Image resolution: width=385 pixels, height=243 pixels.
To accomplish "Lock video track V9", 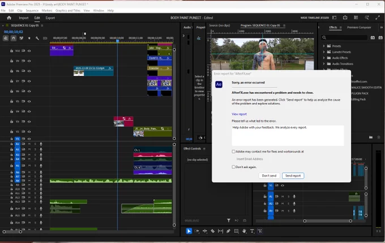I will 11,61.
